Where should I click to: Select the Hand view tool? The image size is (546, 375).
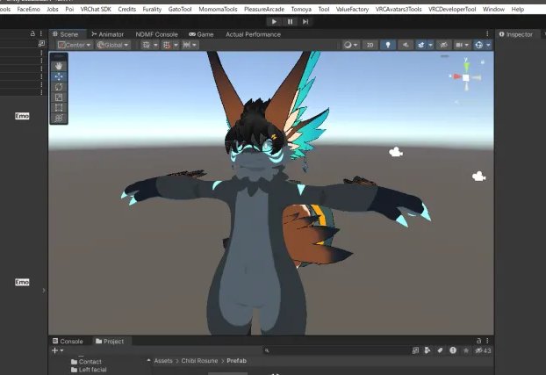coord(59,66)
